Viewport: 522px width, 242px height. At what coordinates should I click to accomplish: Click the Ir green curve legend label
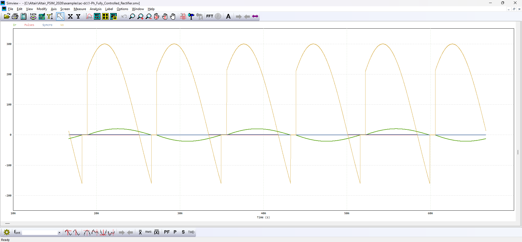[x=15, y=25]
